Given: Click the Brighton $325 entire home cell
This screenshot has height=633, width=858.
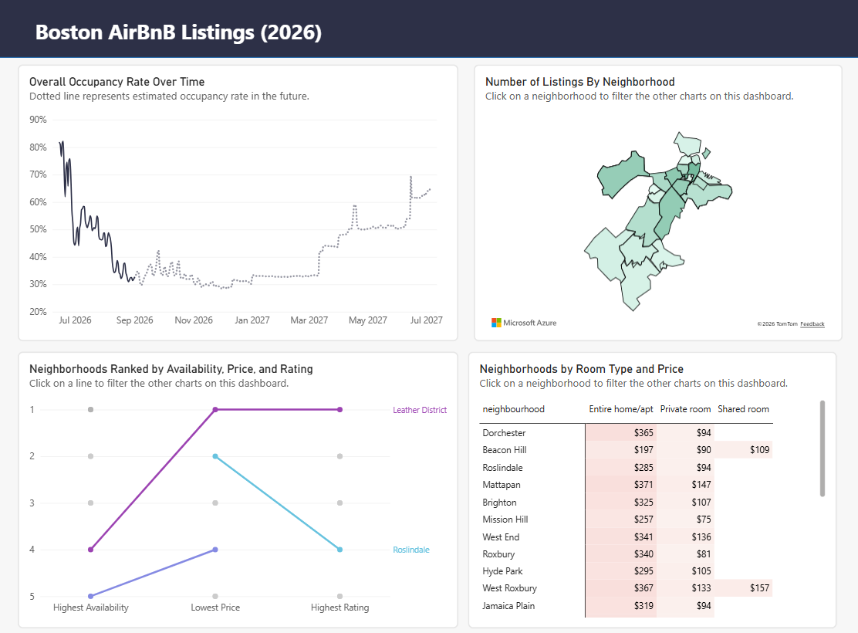Looking at the screenshot, I should point(620,502).
